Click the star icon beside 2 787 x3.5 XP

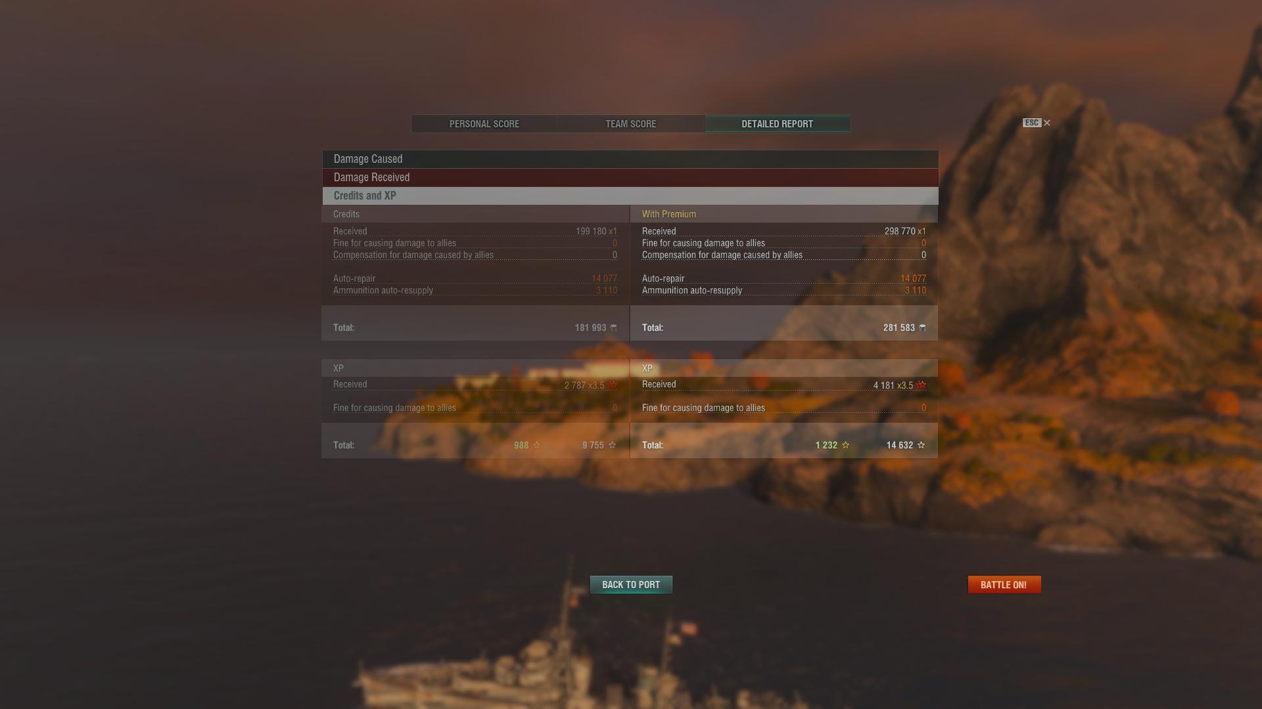(613, 385)
